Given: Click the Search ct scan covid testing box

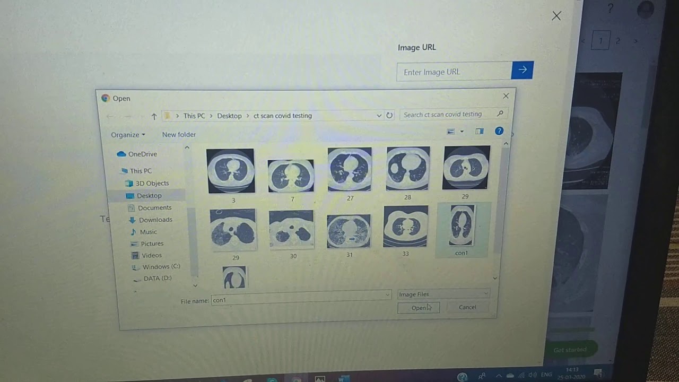Looking at the screenshot, I should [x=453, y=114].
